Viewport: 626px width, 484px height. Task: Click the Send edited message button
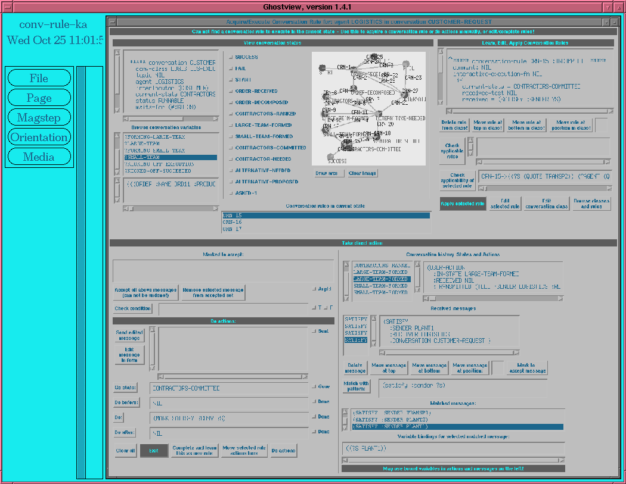pos(129,335)
